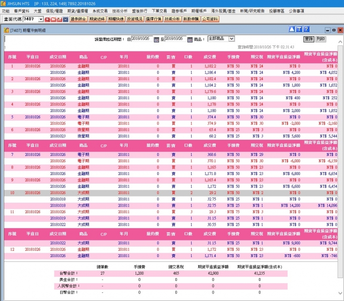This screenshot has width=344, height=301.
Task: Open the 客戶資料 menu
Action: coord(21,11)
